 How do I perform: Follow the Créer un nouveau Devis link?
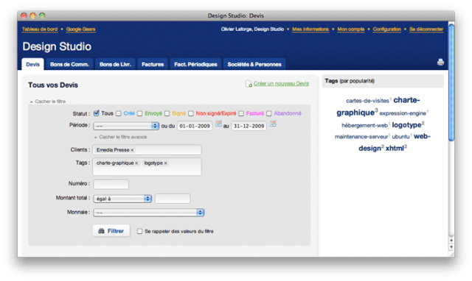click(x=281, y=83)
